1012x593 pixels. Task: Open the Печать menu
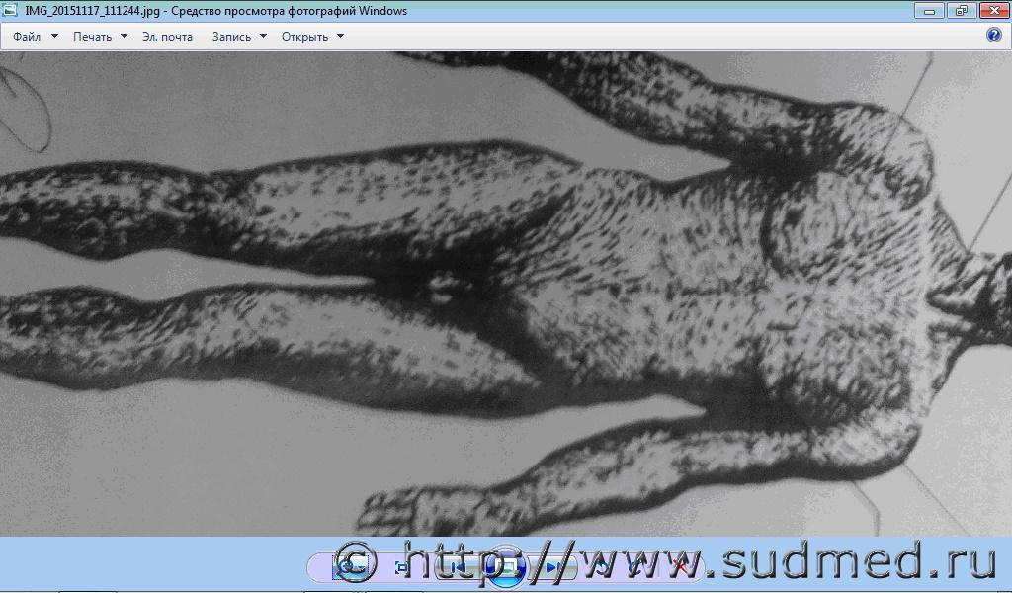click(x=92, y=37)
